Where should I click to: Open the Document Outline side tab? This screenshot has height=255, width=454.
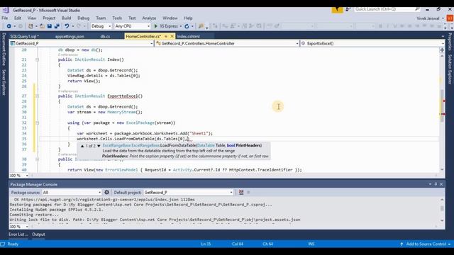4,50
